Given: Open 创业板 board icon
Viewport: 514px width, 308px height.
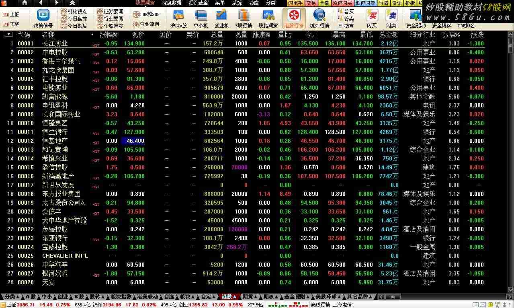Looking at the screenshot, I should coord(221,18).
